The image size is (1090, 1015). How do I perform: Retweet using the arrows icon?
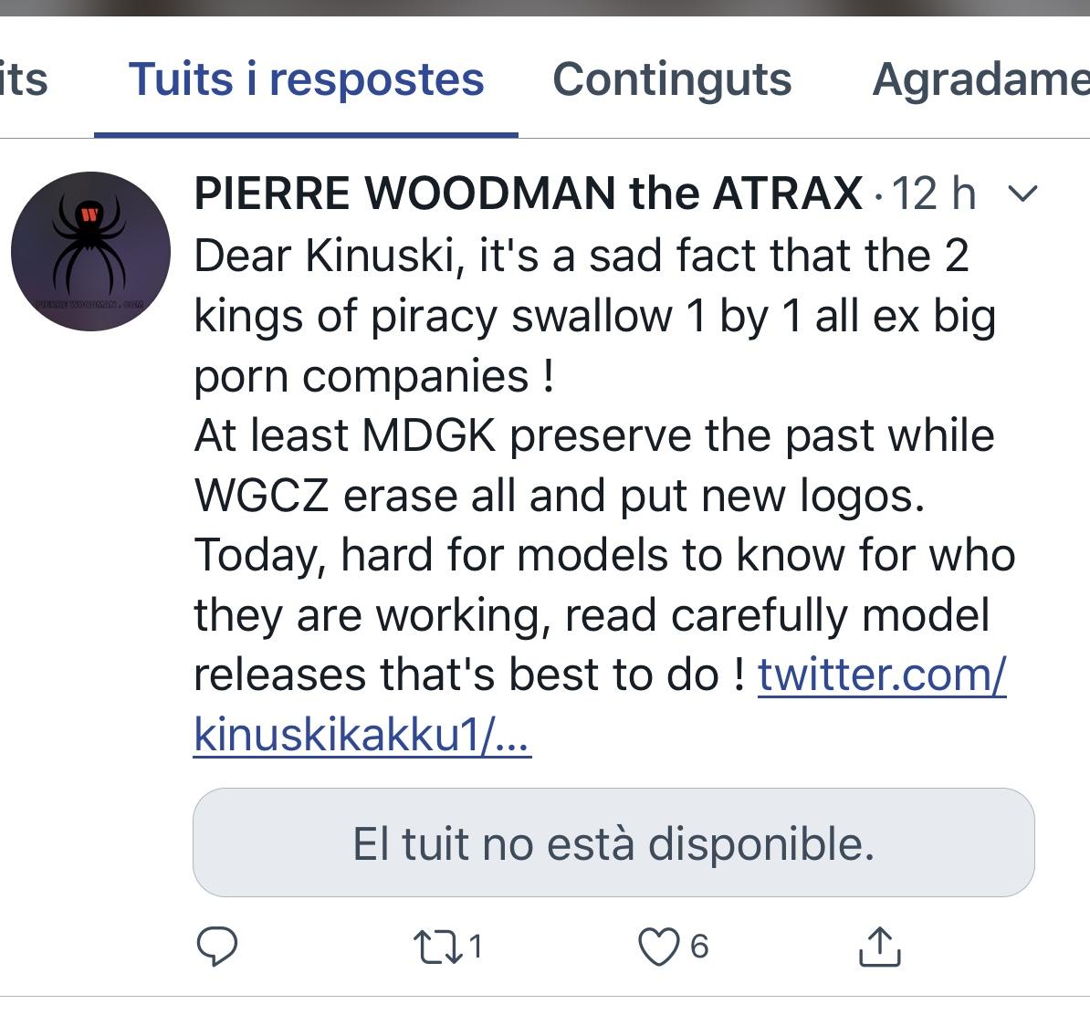pyautogui.click(x=438, y=947)
